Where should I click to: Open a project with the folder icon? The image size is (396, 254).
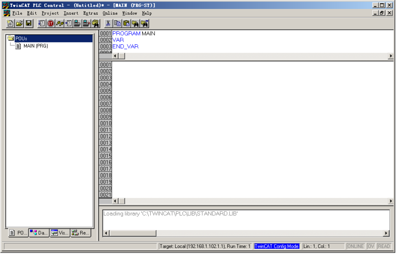coord(19,24)
